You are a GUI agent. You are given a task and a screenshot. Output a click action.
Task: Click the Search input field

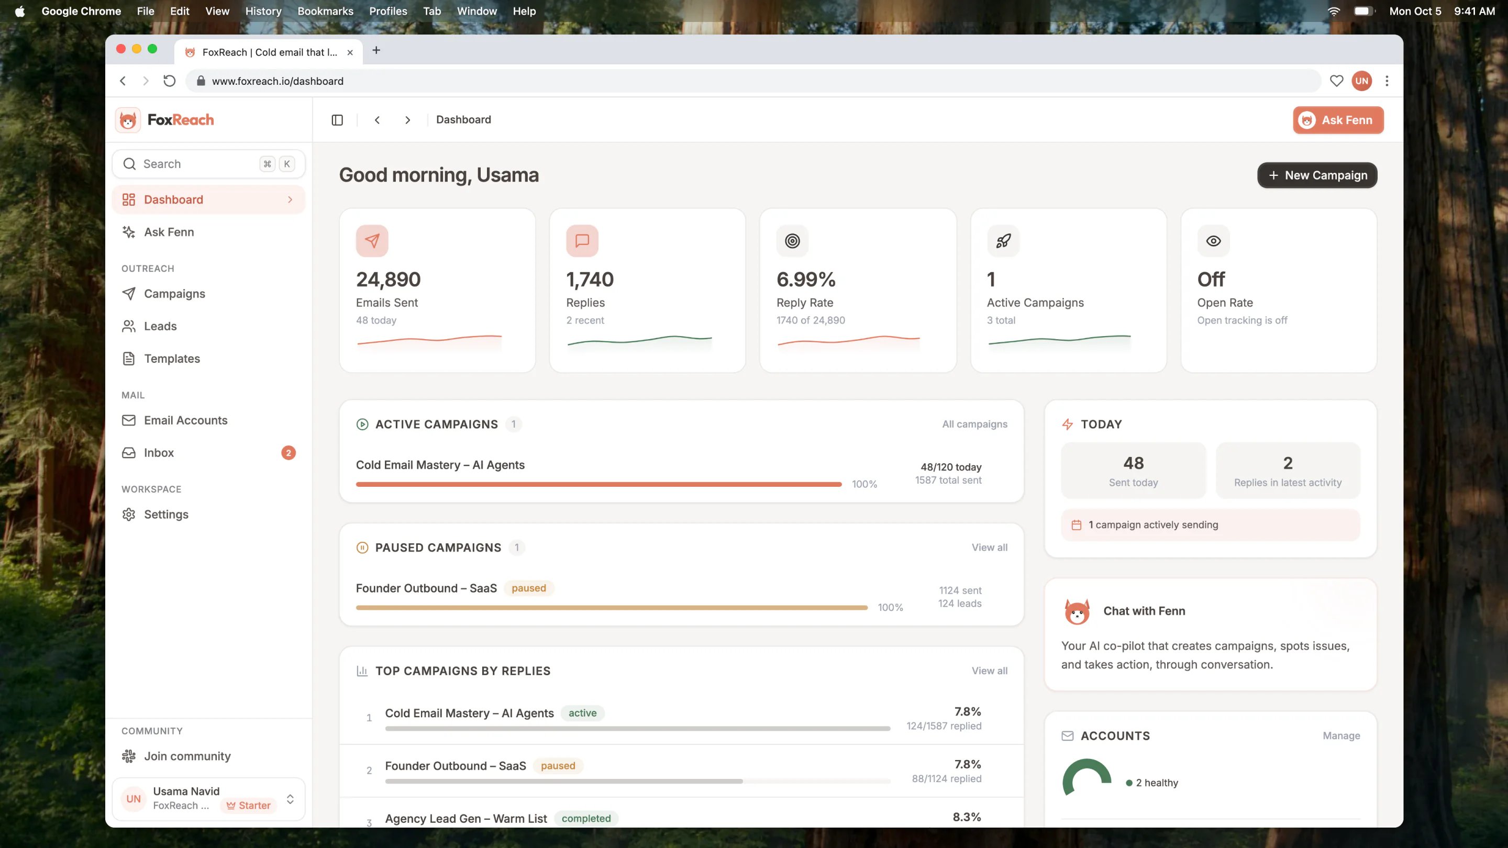click(208, 164)
